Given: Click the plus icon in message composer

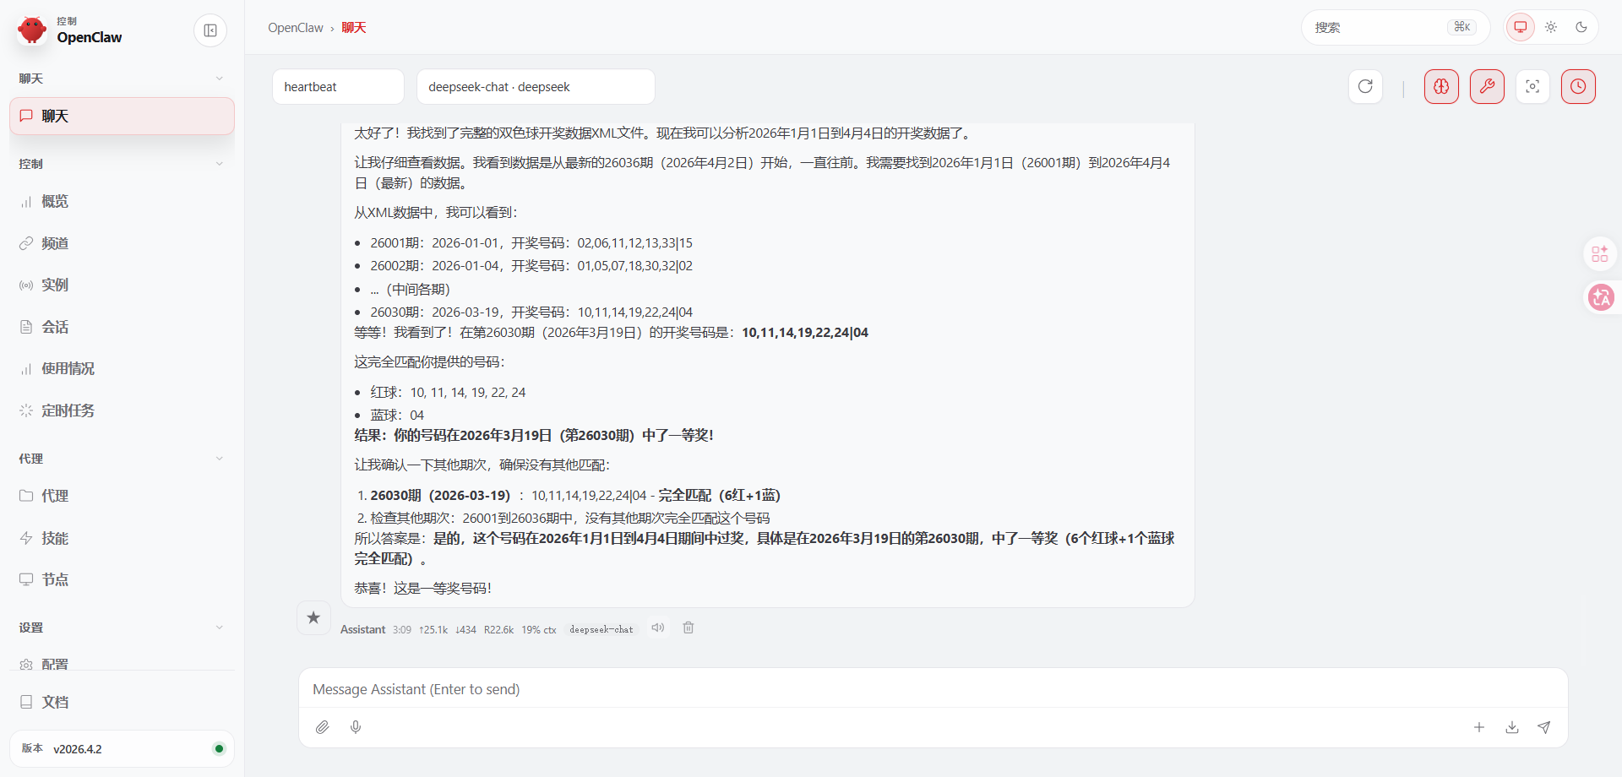Looking at the screenshot, I should click(x=1479, y=727).
